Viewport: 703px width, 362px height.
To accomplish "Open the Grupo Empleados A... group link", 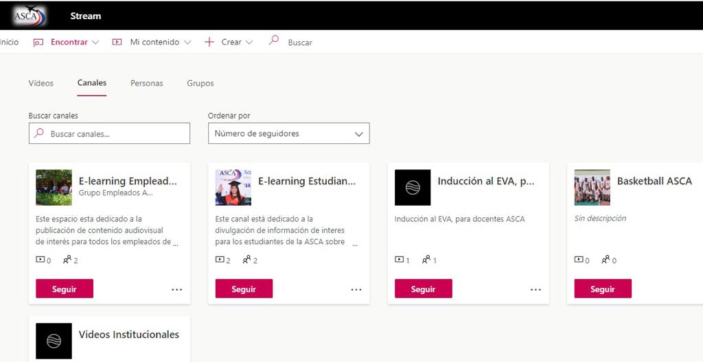I will pos(116,193).
